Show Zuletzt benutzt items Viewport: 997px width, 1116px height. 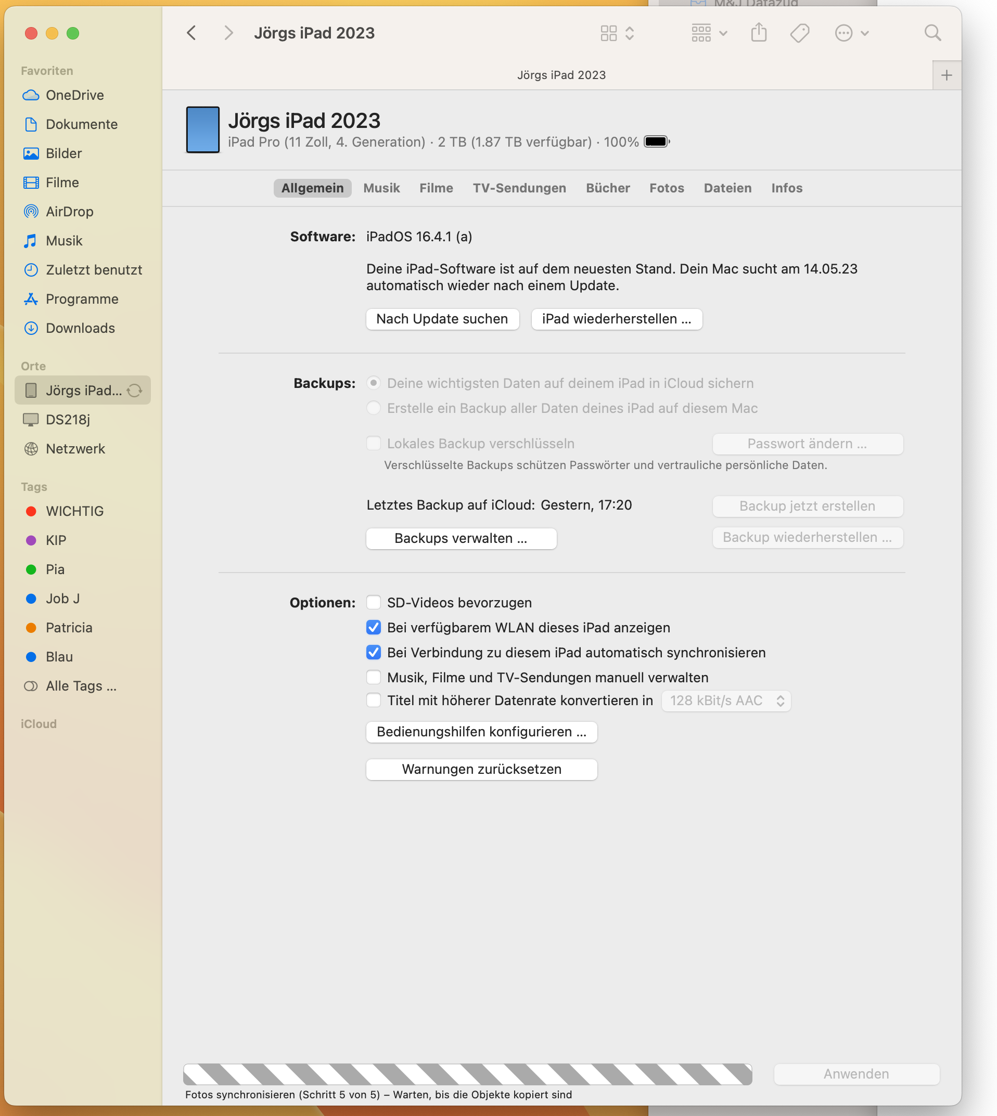coord(83,270)
